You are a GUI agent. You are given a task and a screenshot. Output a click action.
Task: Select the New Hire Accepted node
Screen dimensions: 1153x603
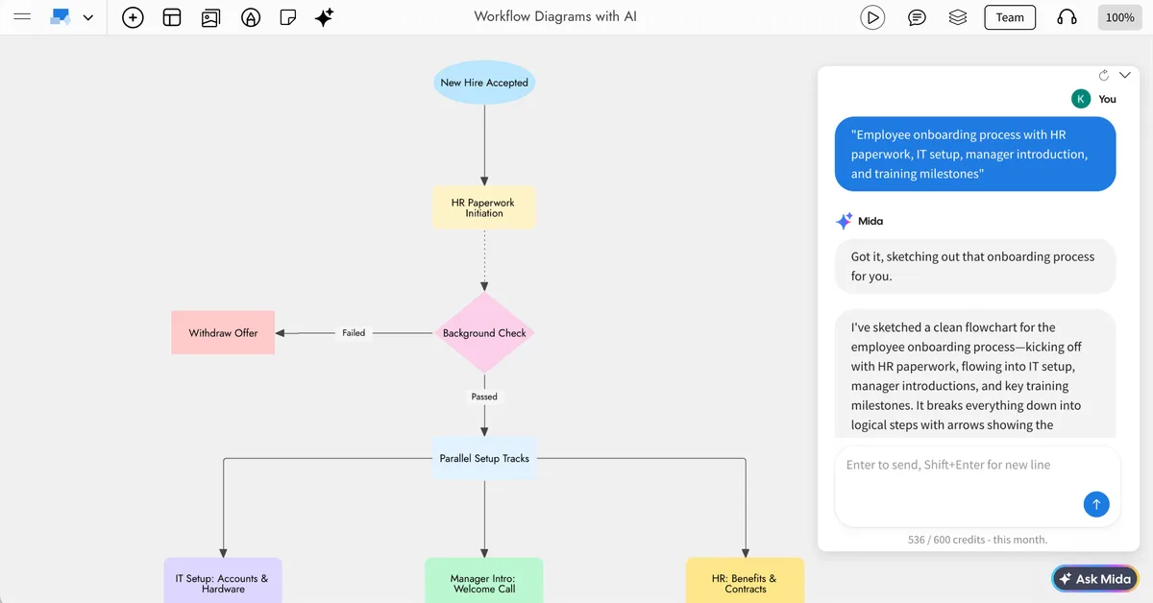click(x=484, y=83)
